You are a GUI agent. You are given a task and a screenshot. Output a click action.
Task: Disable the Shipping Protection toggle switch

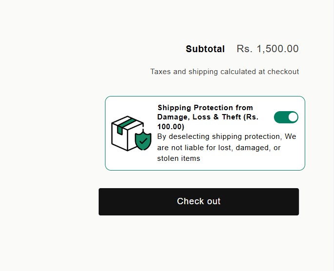coord(286,117)
